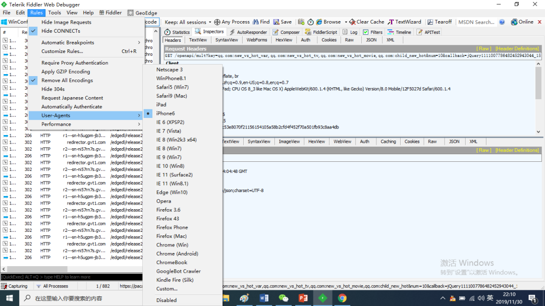Click the camera screenshot toolbar icon

301,22
